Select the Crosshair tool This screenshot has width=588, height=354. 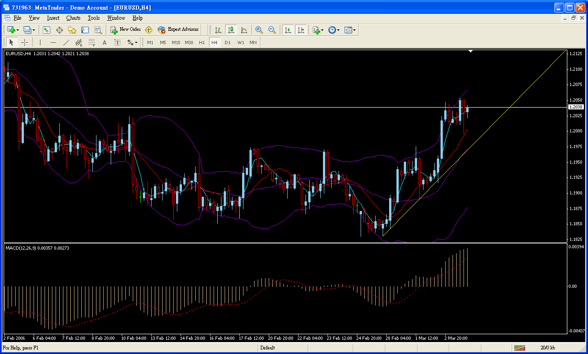tap(24, 42)
